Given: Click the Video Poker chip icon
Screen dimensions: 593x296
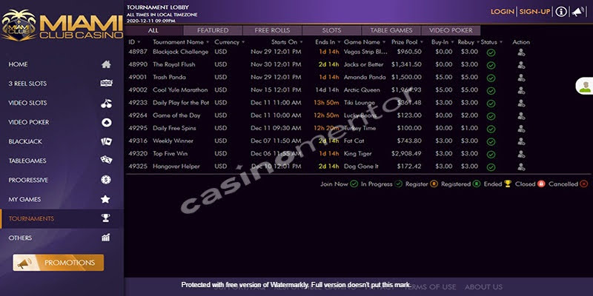Looking at the screenshot, I should (x=106, y=122).
